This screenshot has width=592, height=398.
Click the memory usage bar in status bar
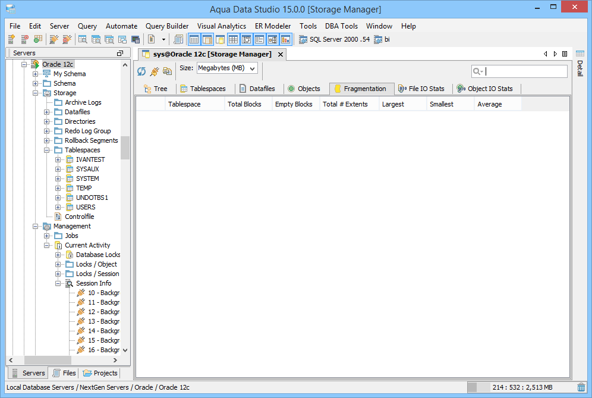click(x=521, y=387)
